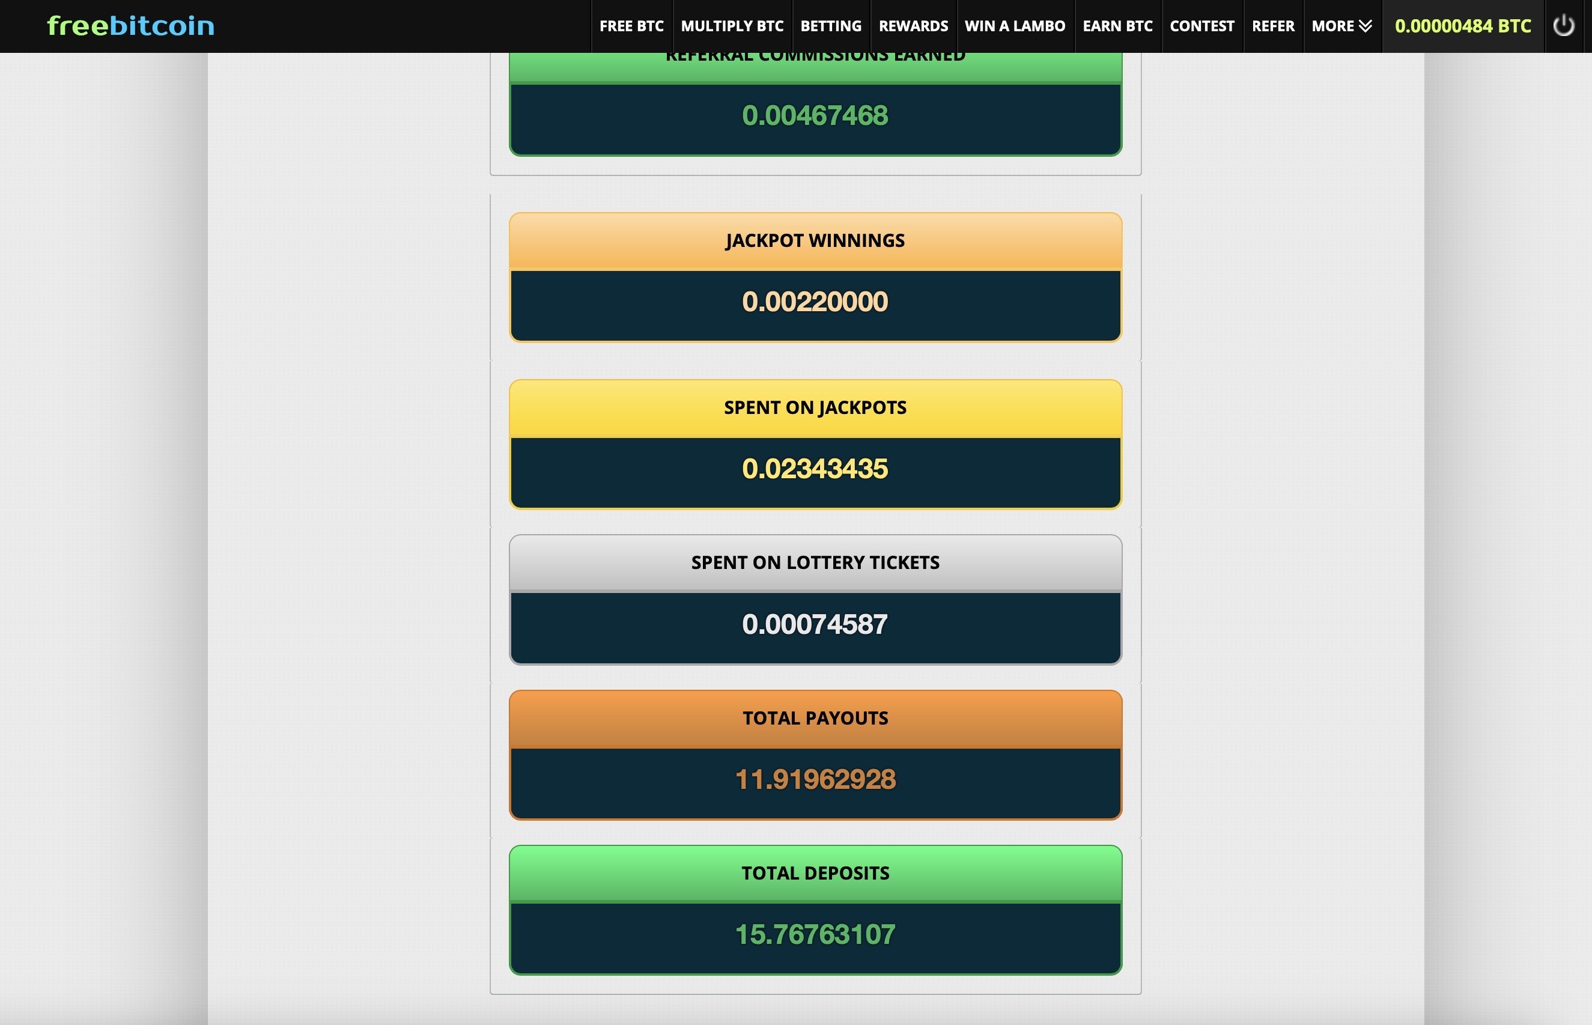The width and height of the screenshot is (1592, 1025).
Task: Expand the MORE dropdown menu
Action: [x=1341, y=26]
